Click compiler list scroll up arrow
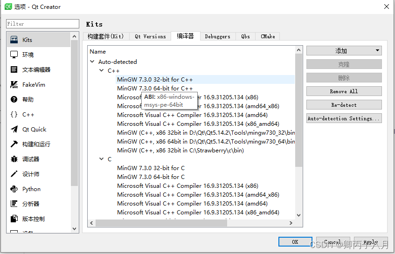The width and height of the screenshot is (395, 254). coord(299,50)
